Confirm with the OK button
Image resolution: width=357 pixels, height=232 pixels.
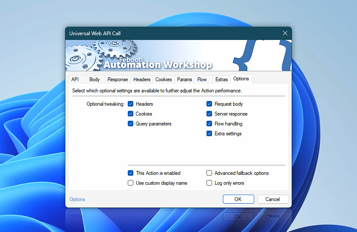coord(238,199)
